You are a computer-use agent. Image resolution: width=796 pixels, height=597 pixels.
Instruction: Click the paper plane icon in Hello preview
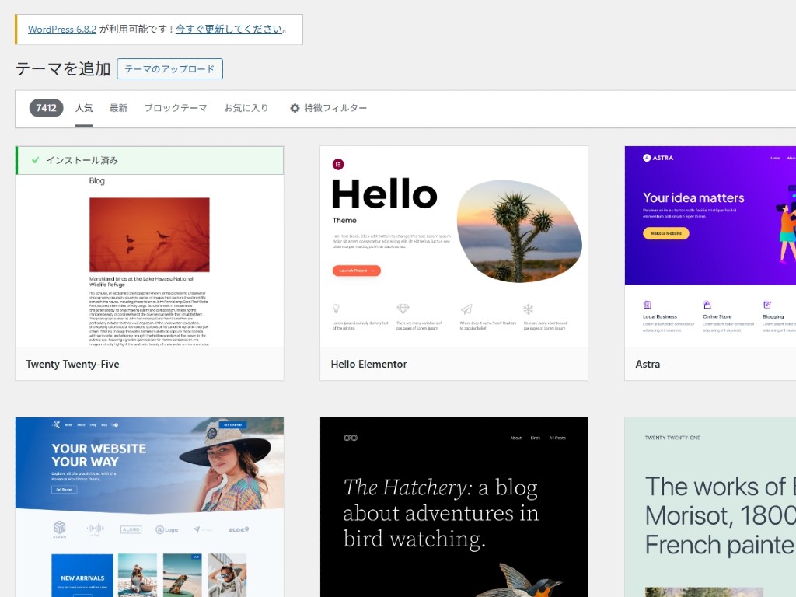pos(466,309)
